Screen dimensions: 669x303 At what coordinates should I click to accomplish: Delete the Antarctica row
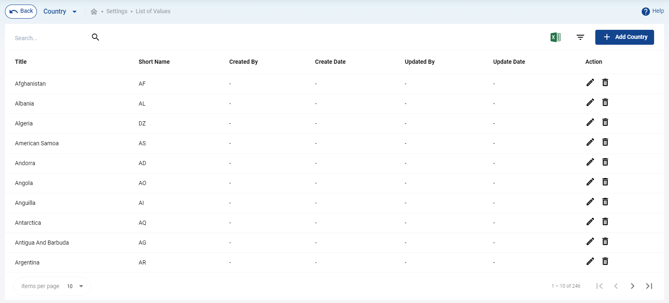click(x=605, y=221)
